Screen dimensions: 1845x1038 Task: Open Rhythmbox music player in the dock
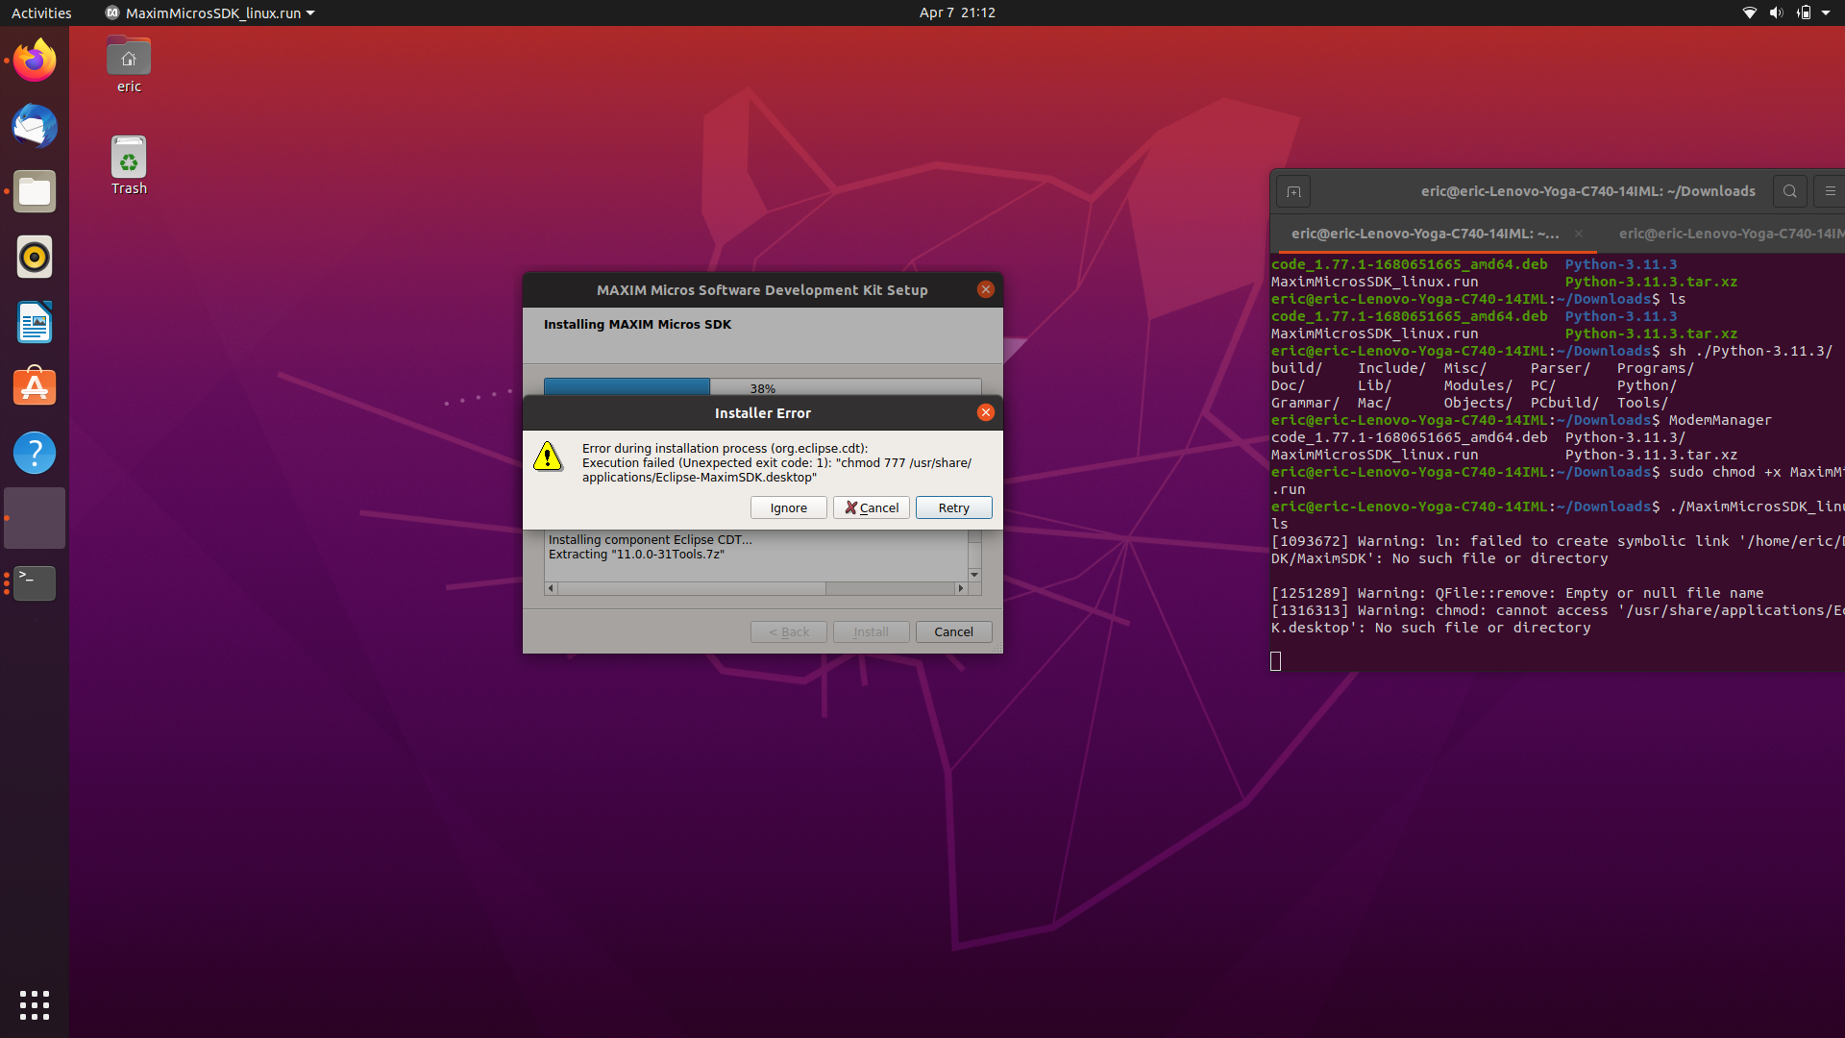[x=35, y=257]
